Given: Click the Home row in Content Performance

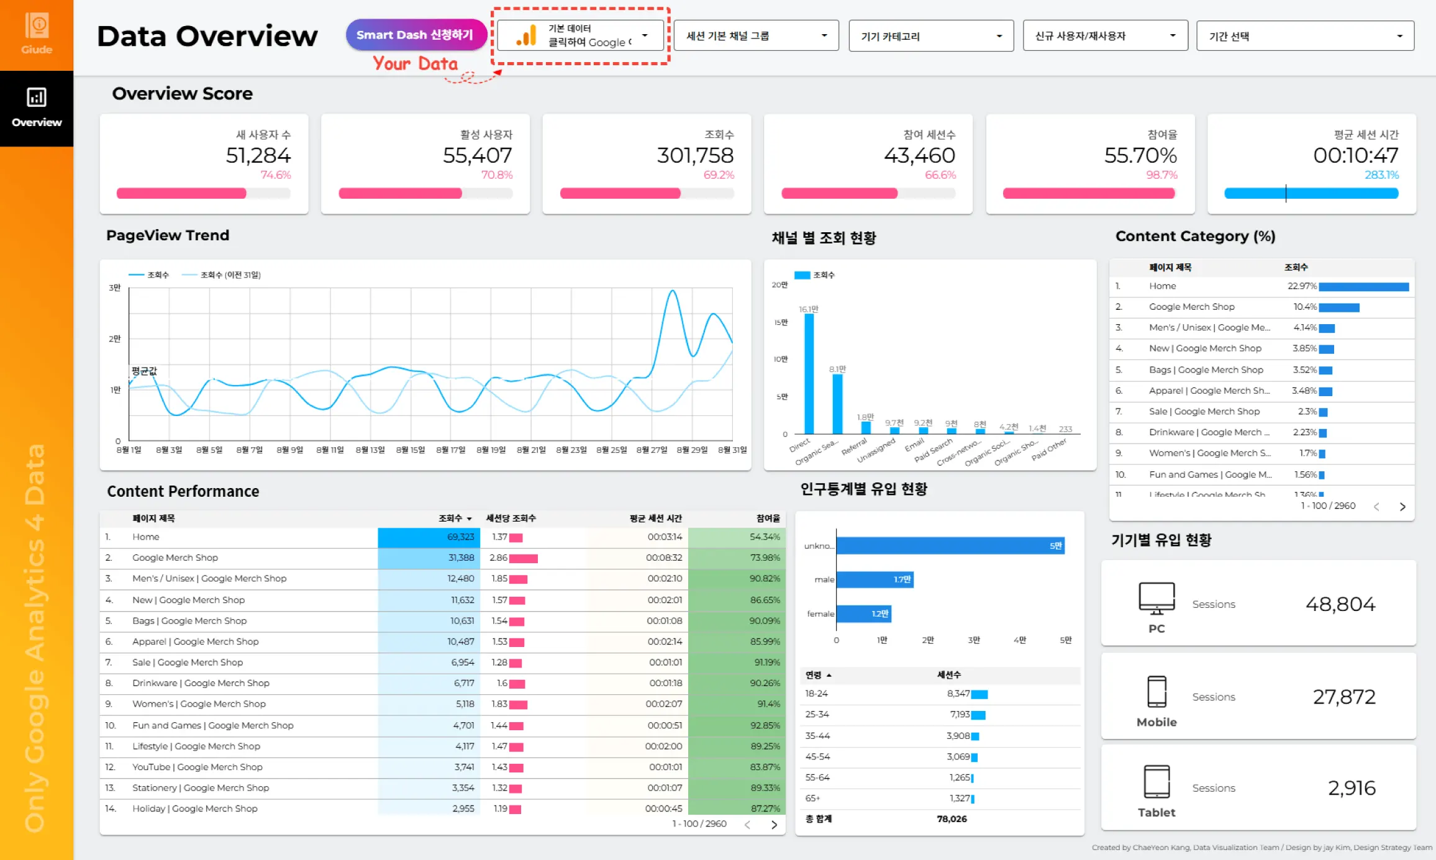Looking at the screenshot, I should click(442, 537).
